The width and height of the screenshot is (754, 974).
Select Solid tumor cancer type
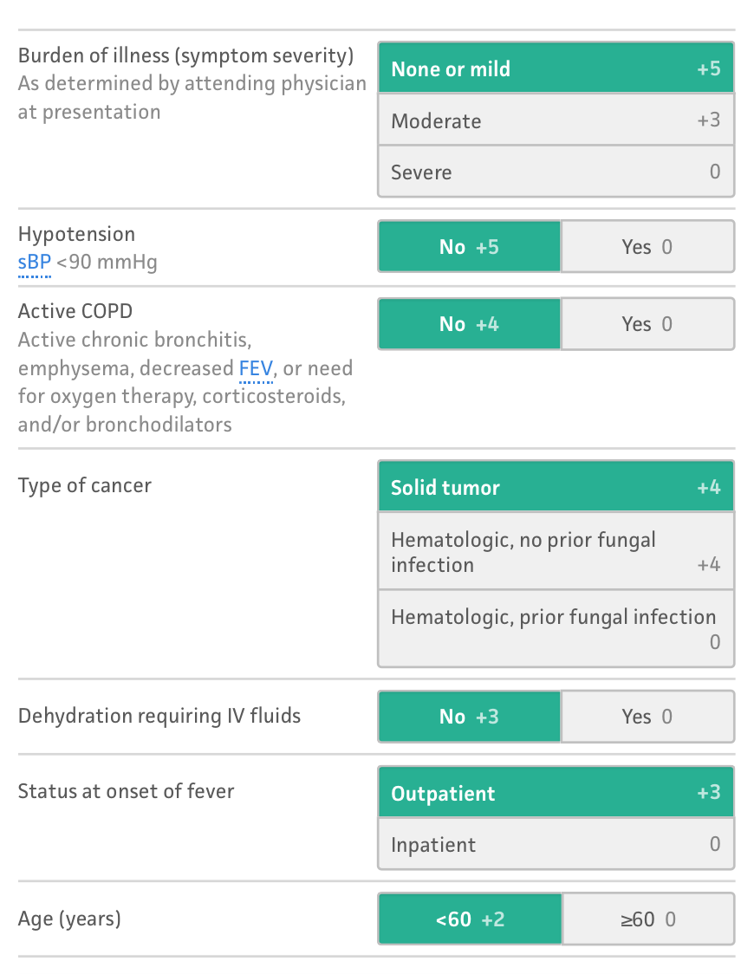(556, 486)
